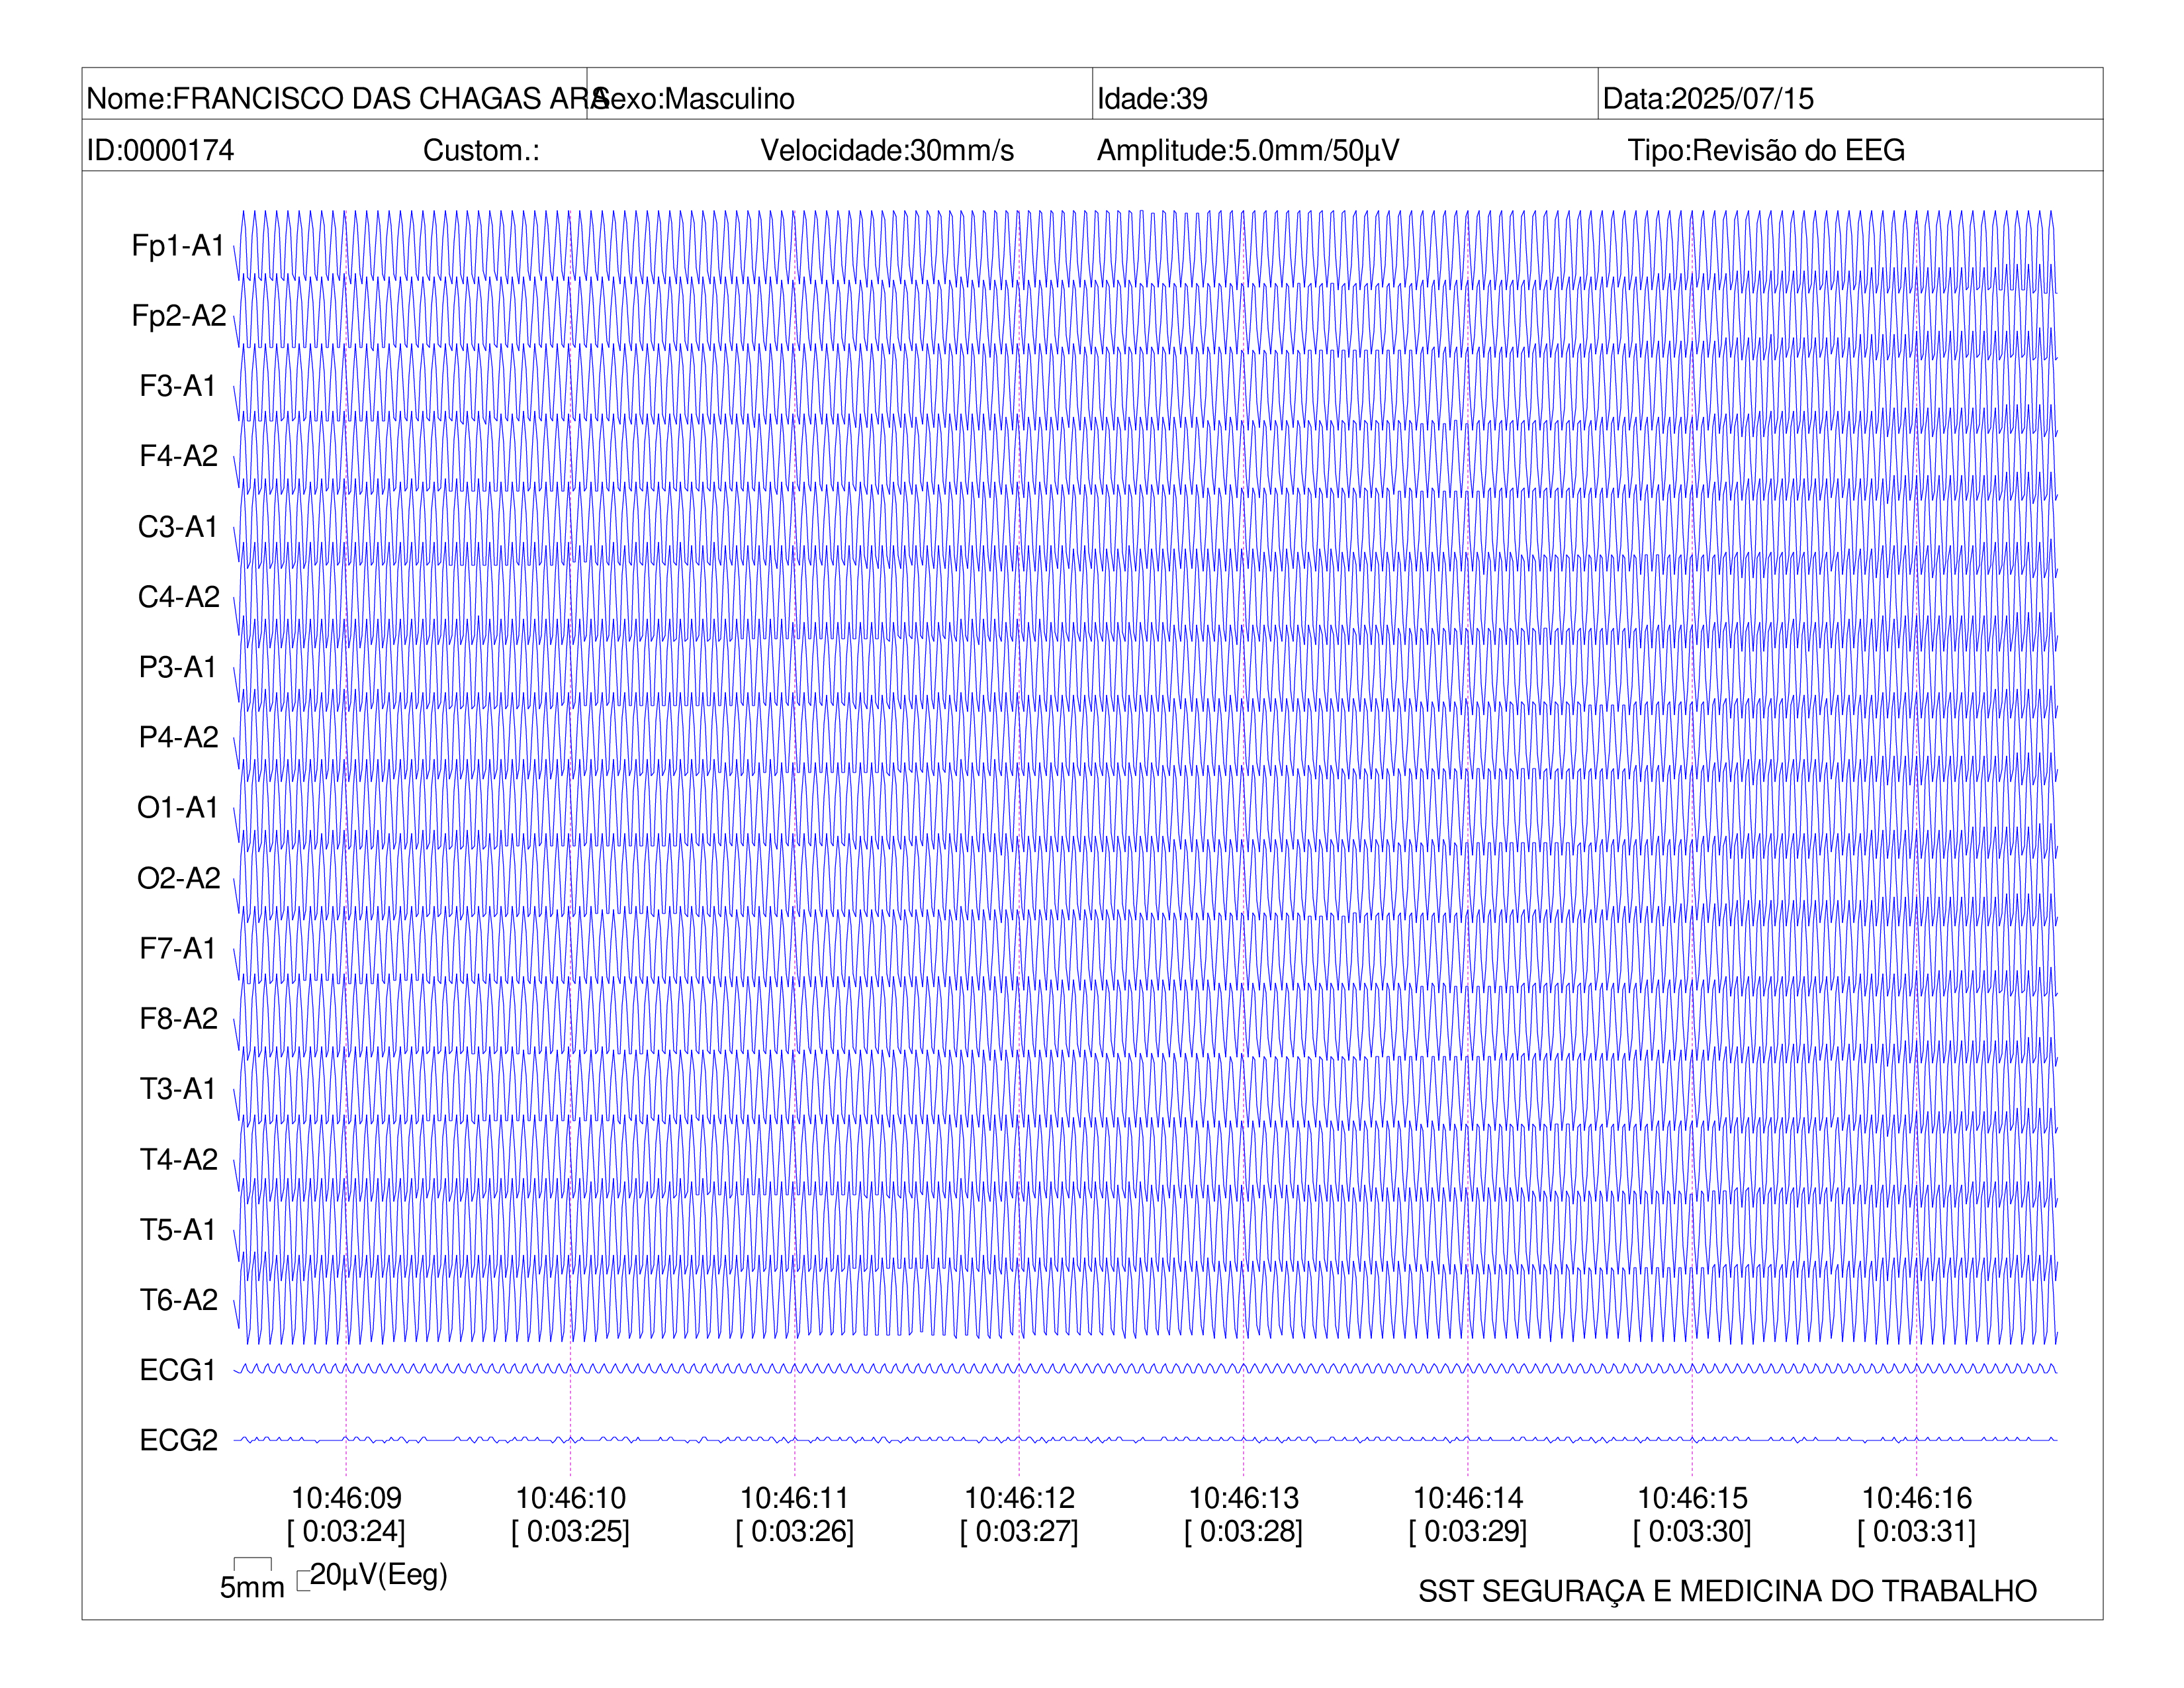Image resolution: width=2184 pixels, height=1688 pixels.
Task: Click the Tipo:Revisão do EEG text
Action: point(1766,150)
